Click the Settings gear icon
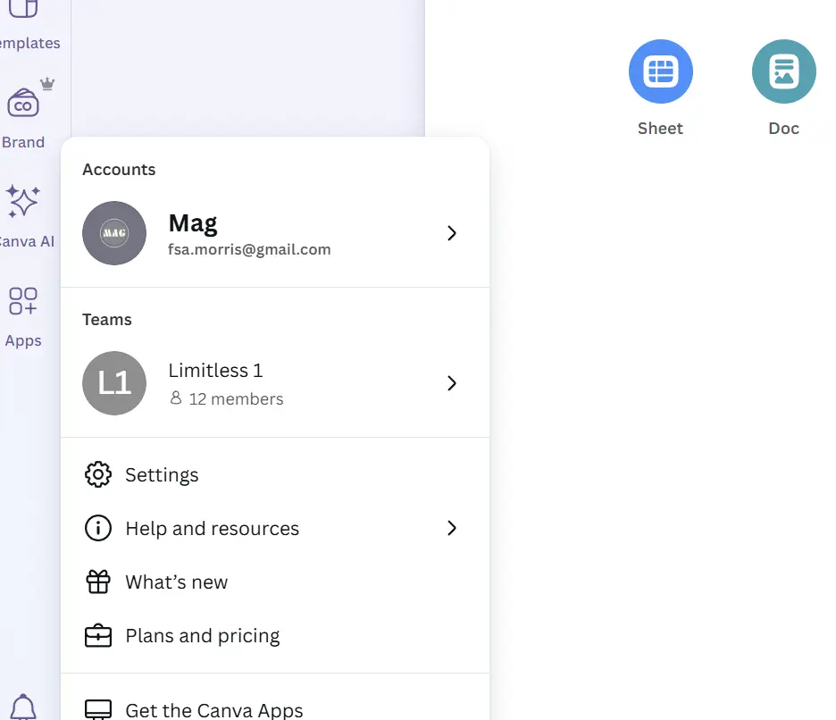Image resolution: width=836 pixels, height=720 pixels. pyautogui.click(x=98, y=474)
